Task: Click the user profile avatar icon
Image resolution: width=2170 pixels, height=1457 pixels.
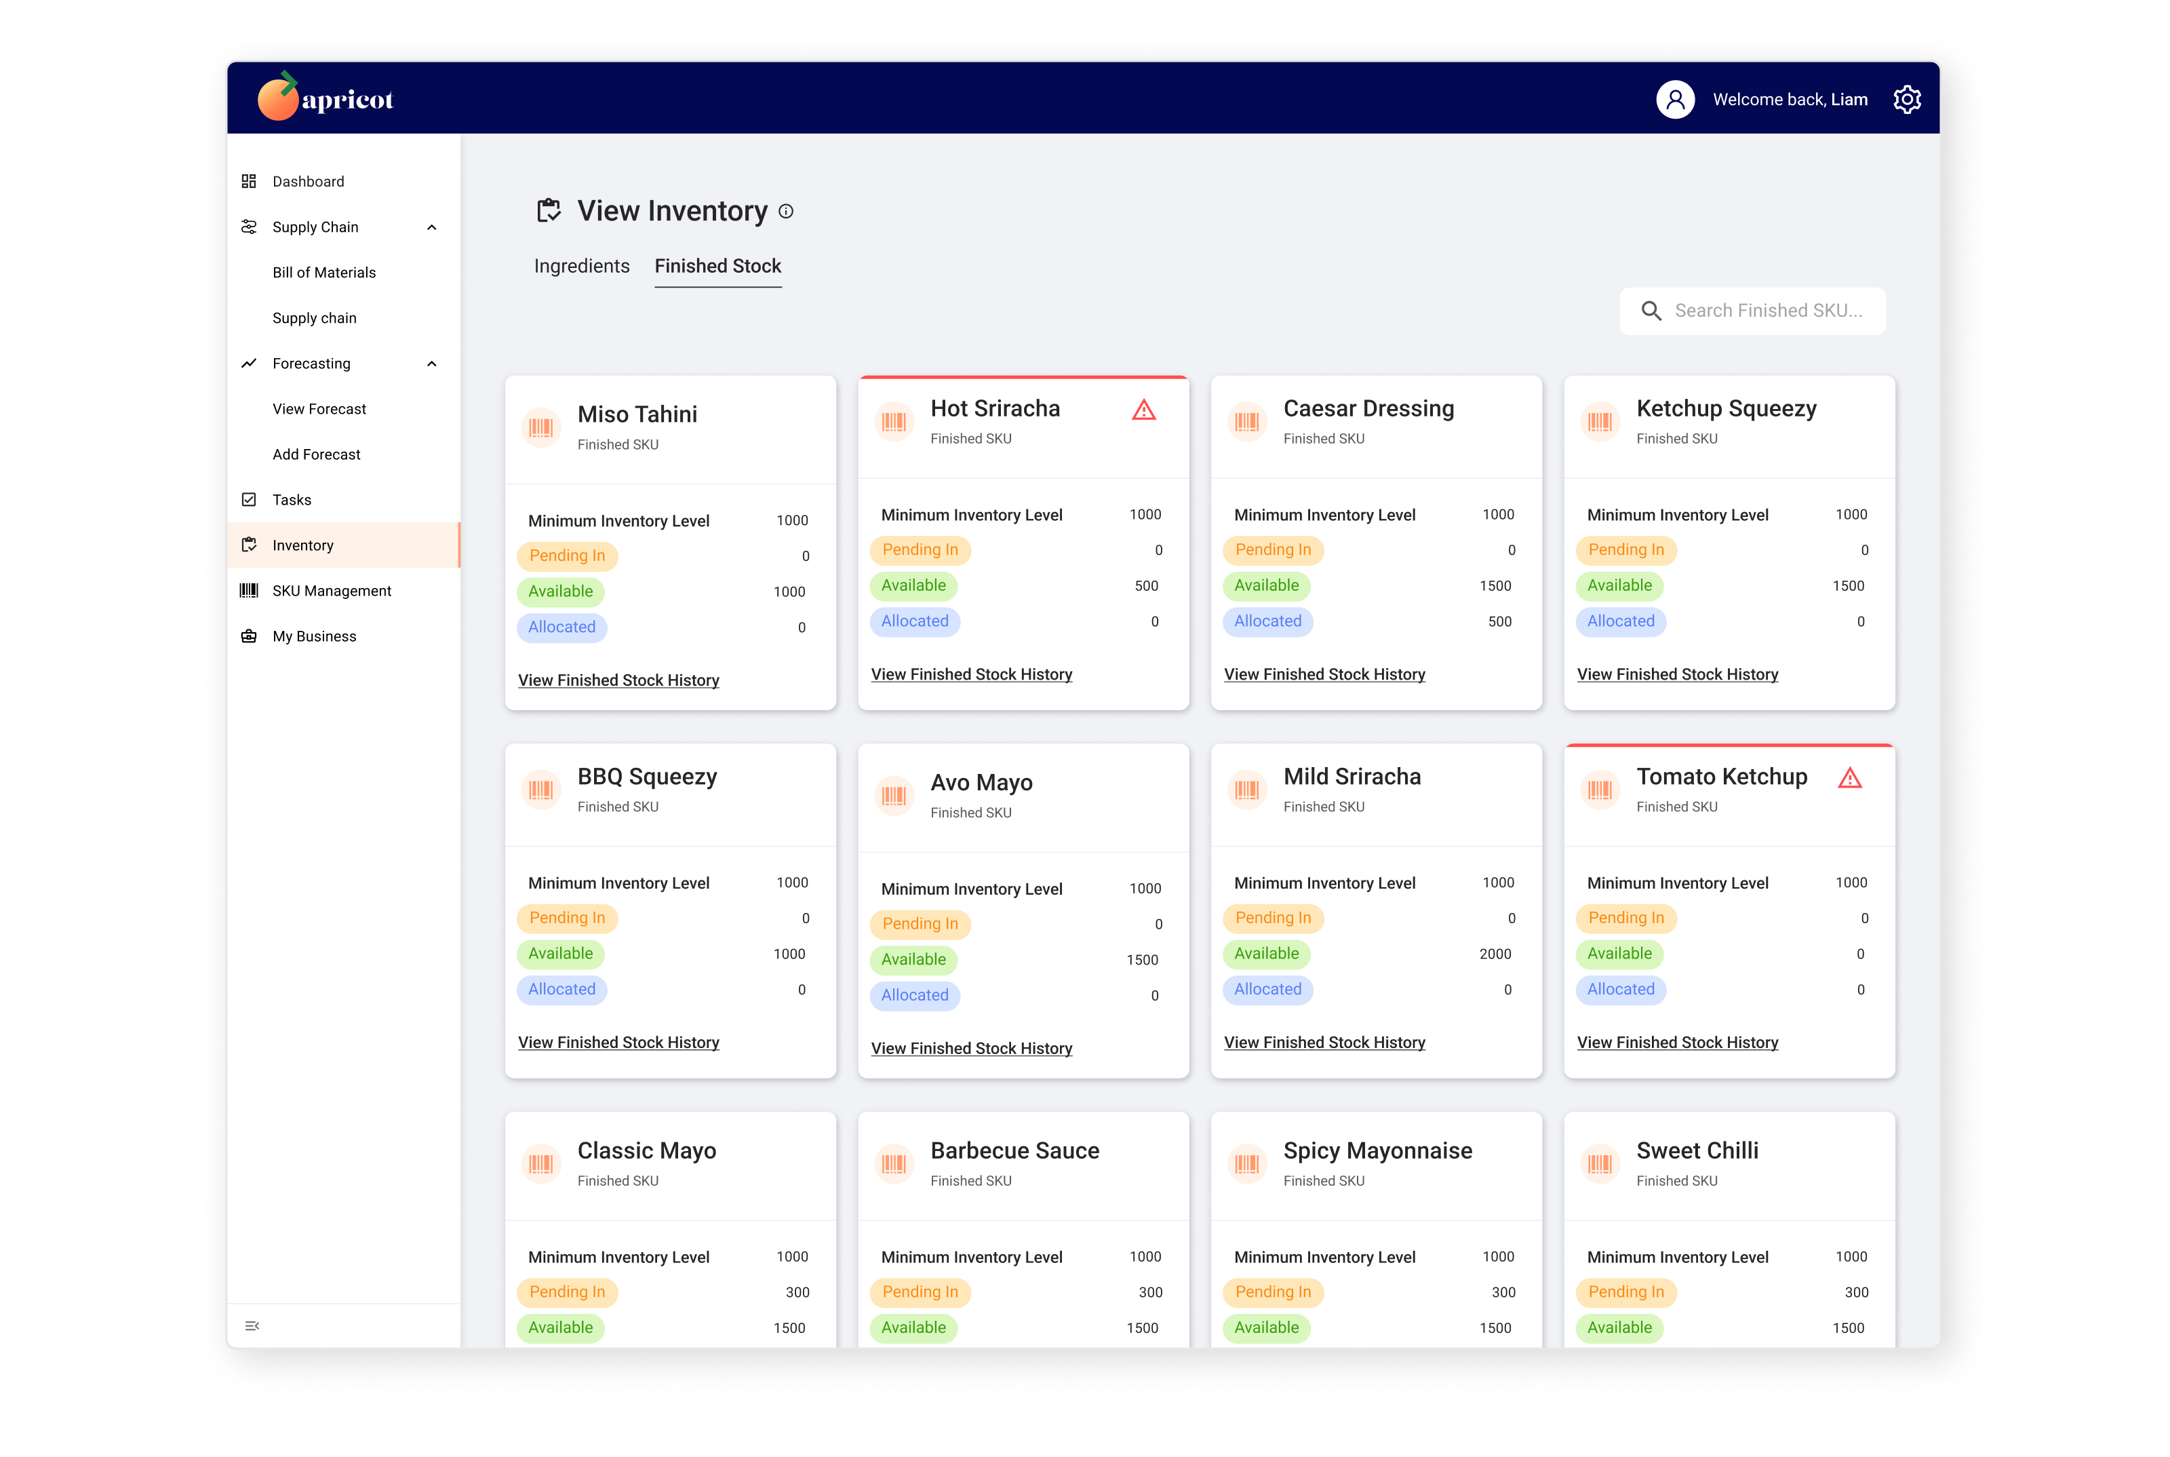Action: click(1675, 100)
